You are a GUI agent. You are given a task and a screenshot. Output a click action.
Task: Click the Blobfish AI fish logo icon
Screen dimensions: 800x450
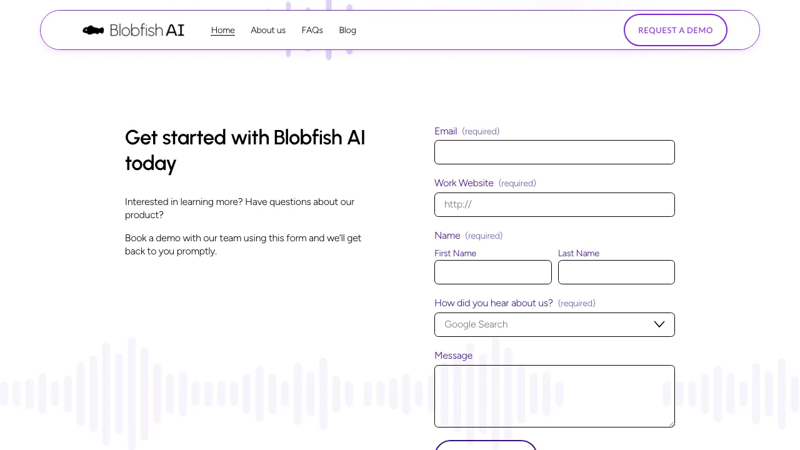coord(93,30)
